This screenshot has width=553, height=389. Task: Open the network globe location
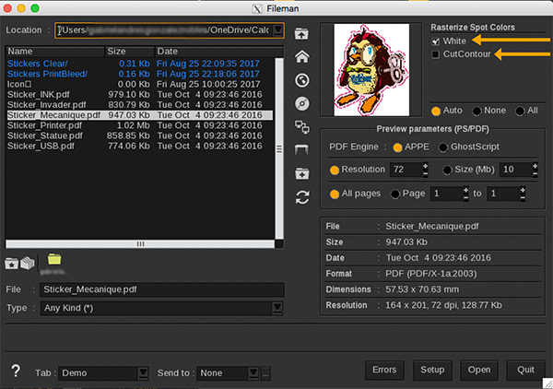coord(301,79)
